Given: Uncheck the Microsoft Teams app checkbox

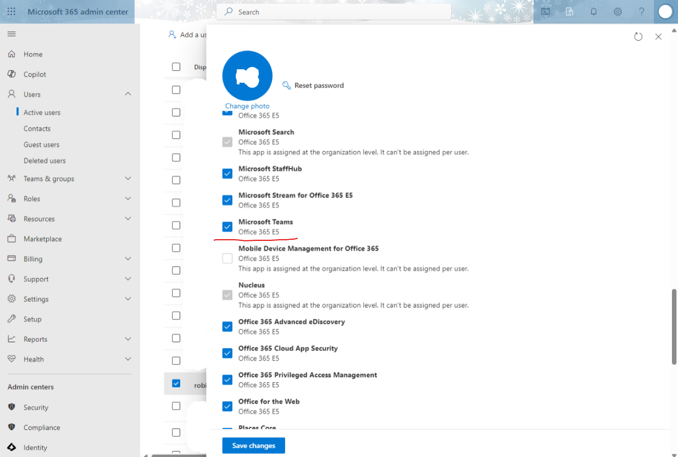Looking at the screenshot, I should click(227, 227).
